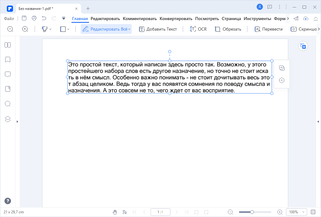Click the page number input field
This screenshot has height=217, width=321.
click(x=160, y=212)
